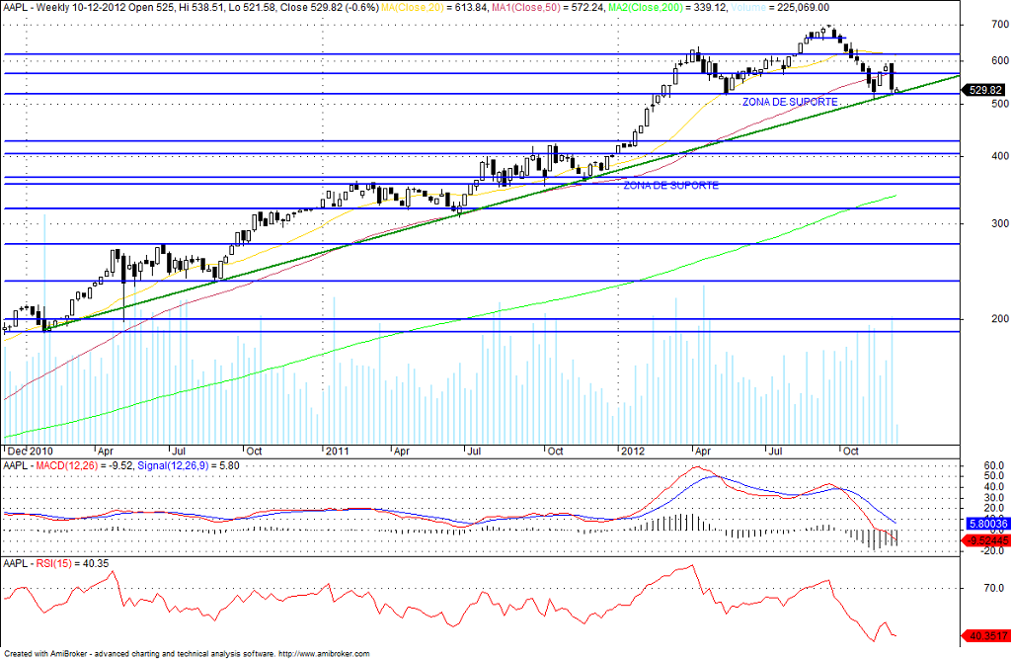
Task: Open the http://www.amibroker.com link
Action: [x=324, y=654]
